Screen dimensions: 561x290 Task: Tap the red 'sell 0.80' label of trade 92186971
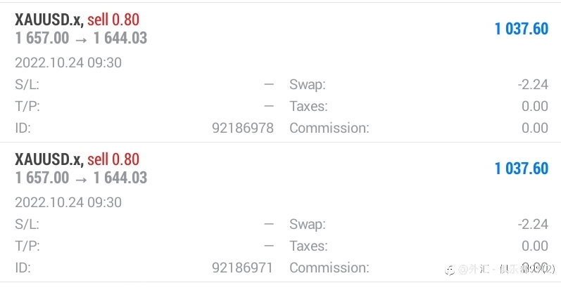click(113, 159)
